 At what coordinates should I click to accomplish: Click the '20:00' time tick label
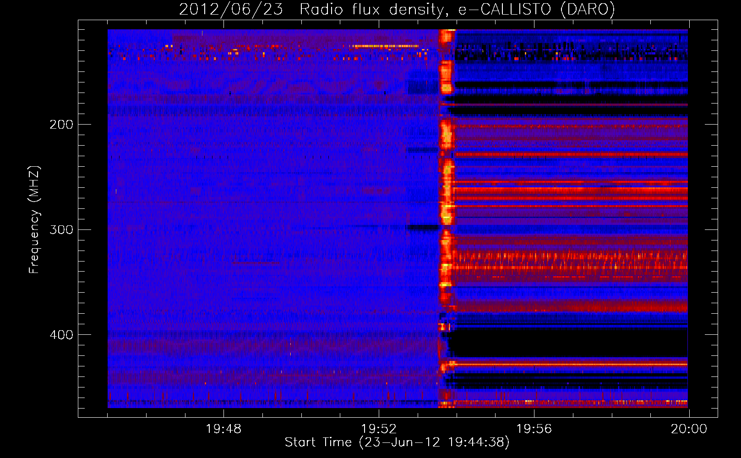[x=689, y=429]
